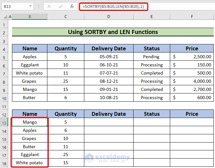Select the sorted 'White potato' cell in row 18
This screenshot has width=215, height=168.
click(30, 163)
